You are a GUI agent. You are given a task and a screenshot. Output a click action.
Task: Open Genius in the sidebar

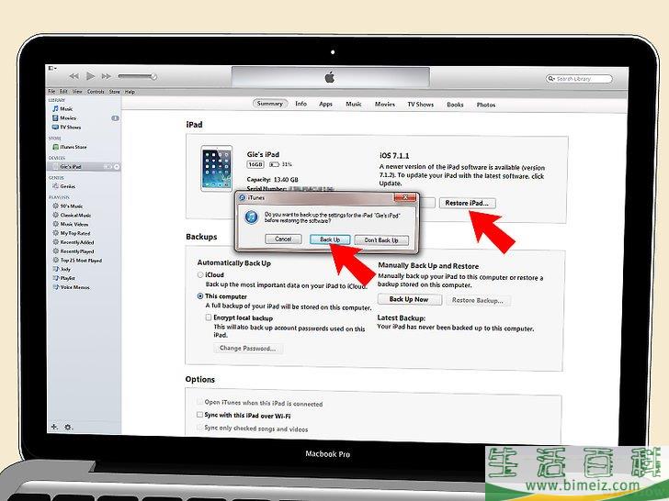tap(64, 186)
